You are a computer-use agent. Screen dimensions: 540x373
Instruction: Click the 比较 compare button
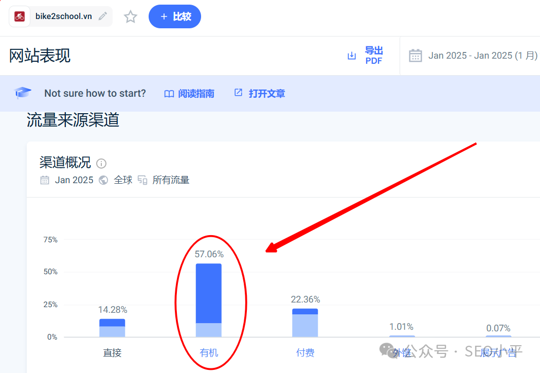point(175,16)
